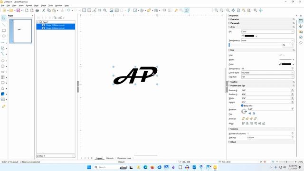Adjust the zoom slider in status bar

(286, 161)
